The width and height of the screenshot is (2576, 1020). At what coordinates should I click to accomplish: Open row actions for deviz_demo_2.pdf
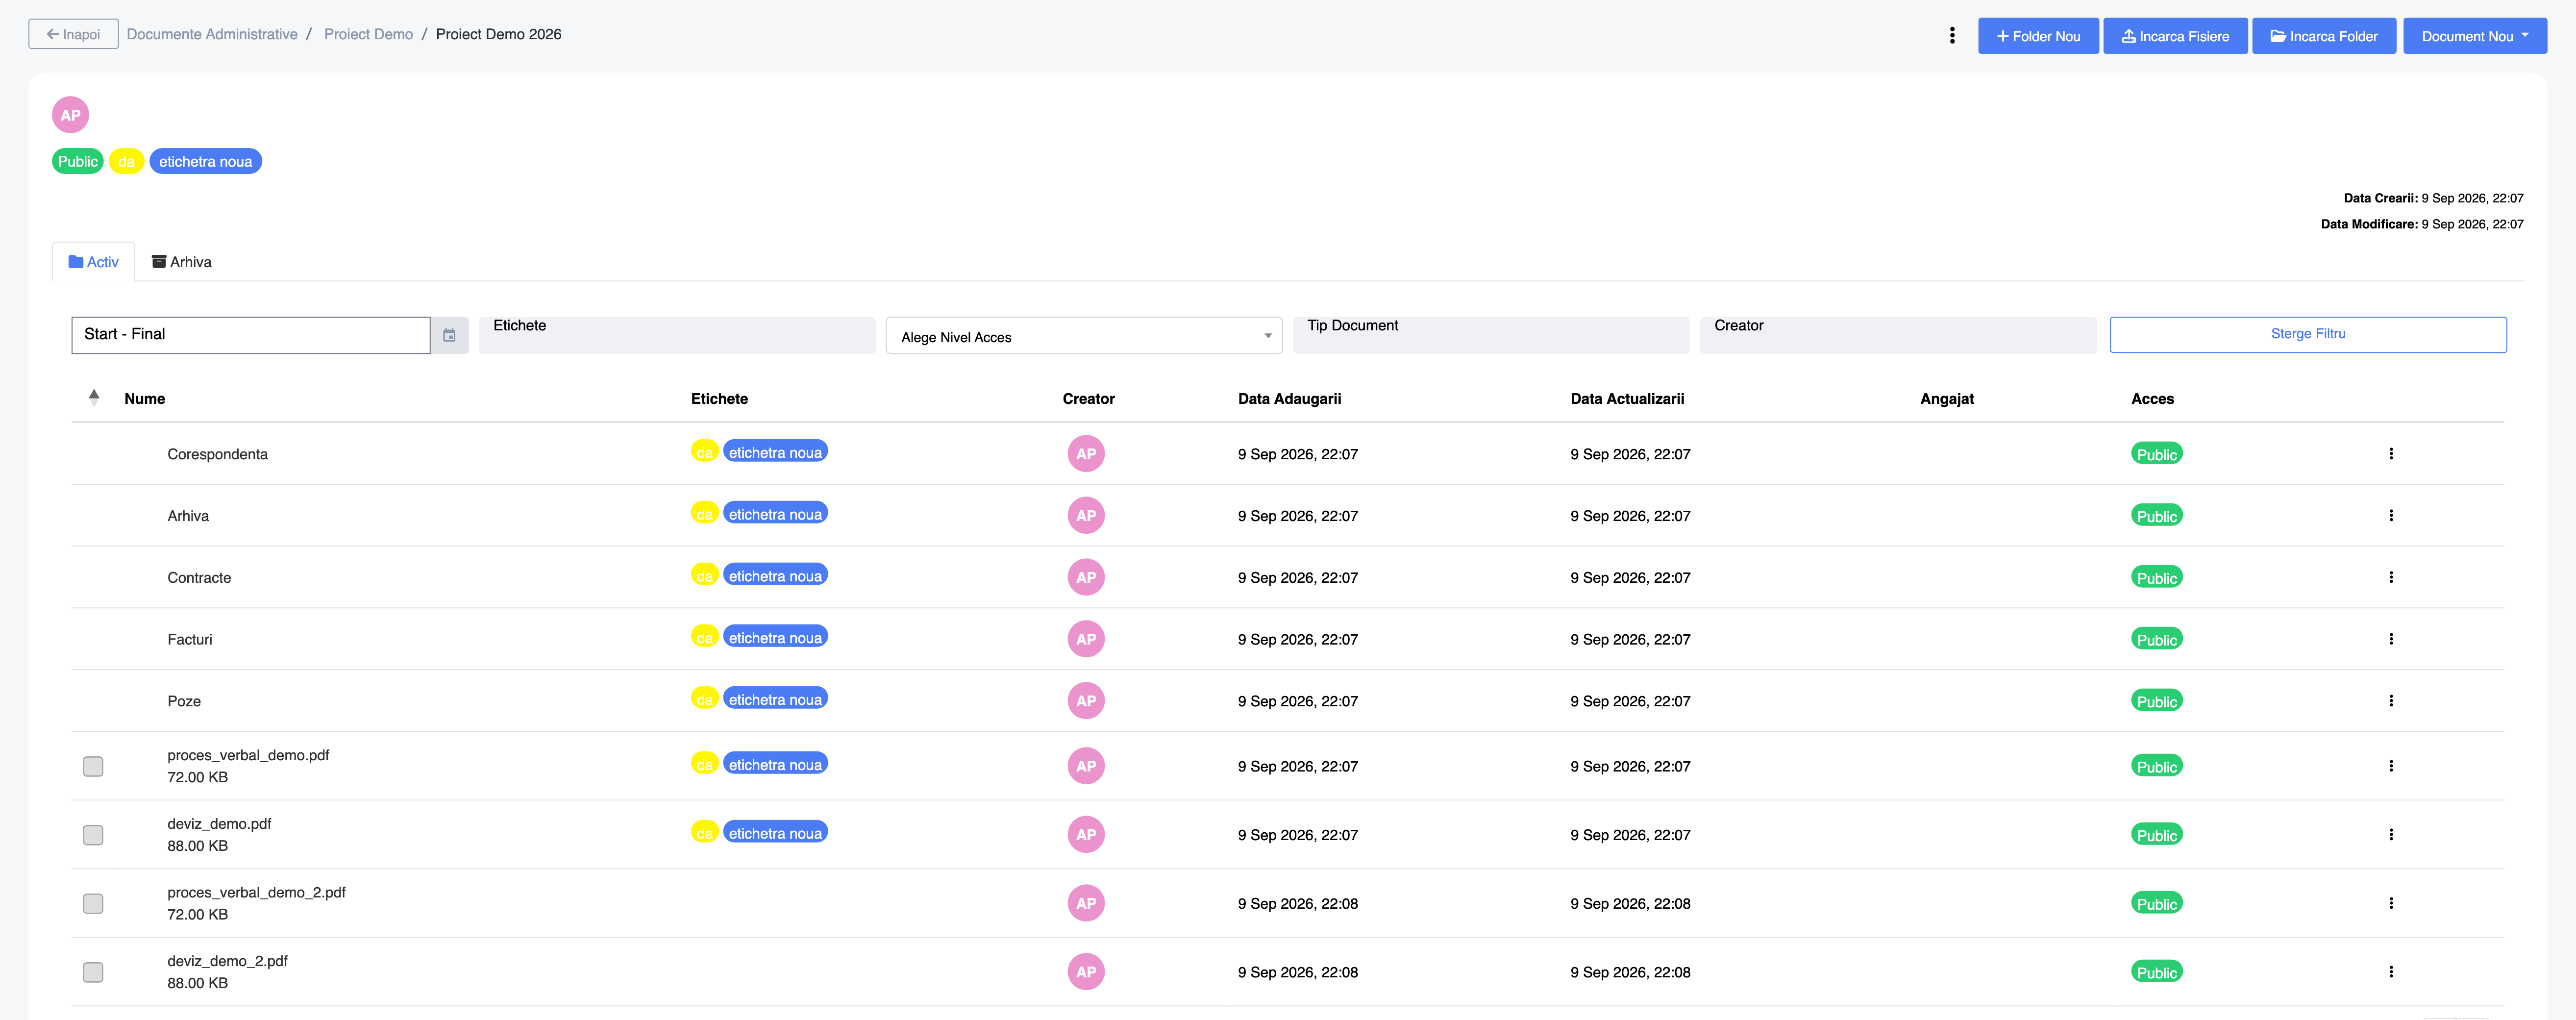tap(2391, 972)
